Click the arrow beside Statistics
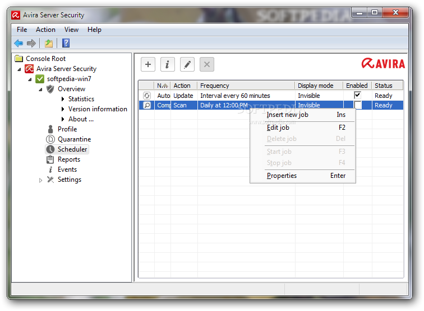 click(63, 99)
